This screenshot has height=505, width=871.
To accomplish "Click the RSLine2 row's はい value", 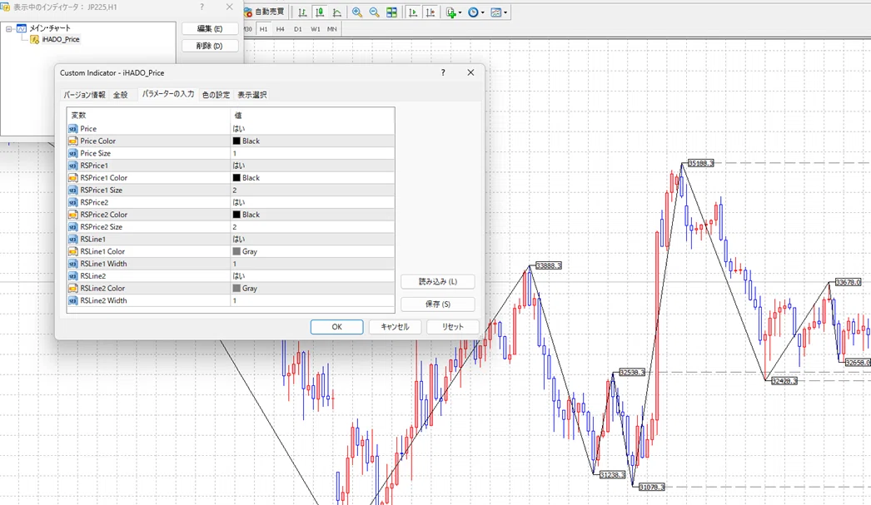I will click(239, 276).
